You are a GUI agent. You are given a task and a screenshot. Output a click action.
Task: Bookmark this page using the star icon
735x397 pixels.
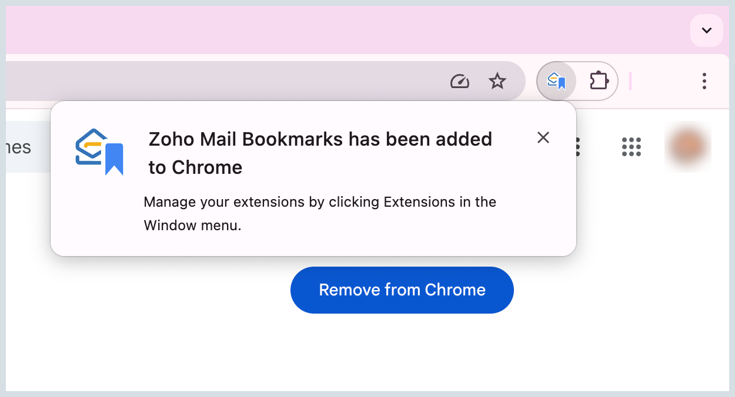pos(497,81)
